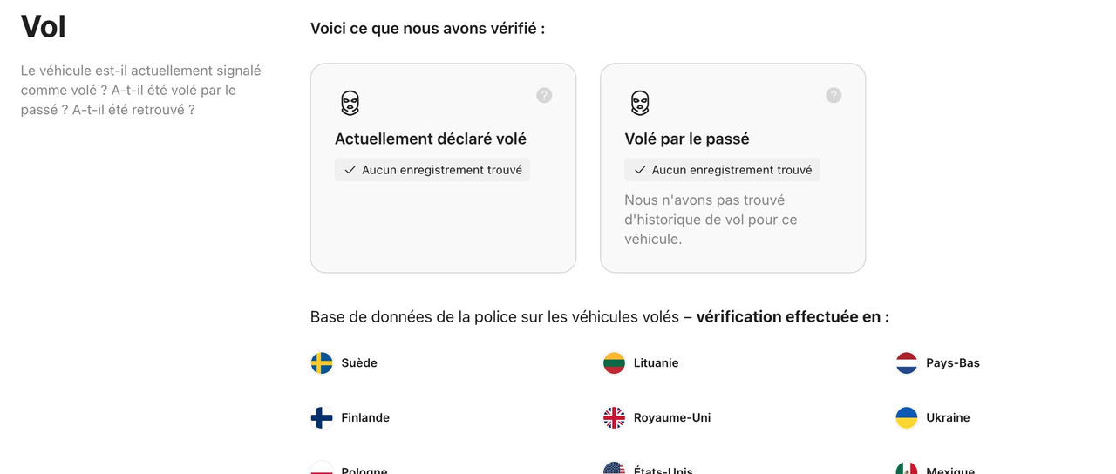Viewport: 1116px width, 474px height.
Task: Click thief mask icon above 'Actuellement déclaré volé'
Action: click(350, 103)
